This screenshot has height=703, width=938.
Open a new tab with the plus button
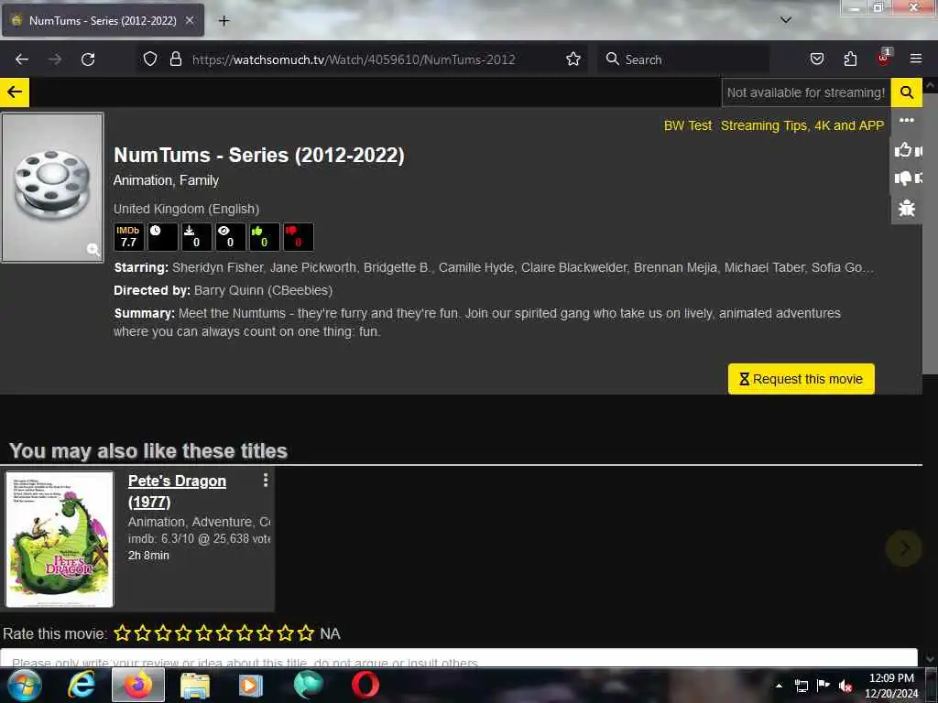224,21
